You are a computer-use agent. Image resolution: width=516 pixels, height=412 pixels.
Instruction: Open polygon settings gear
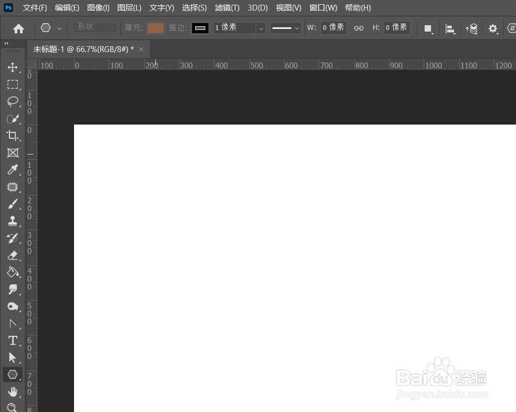click(x=492, y=29)
